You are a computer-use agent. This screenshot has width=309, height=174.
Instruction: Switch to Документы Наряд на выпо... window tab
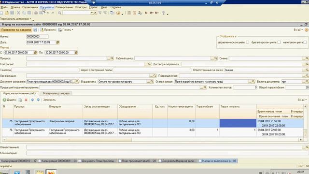pos(177,161)
